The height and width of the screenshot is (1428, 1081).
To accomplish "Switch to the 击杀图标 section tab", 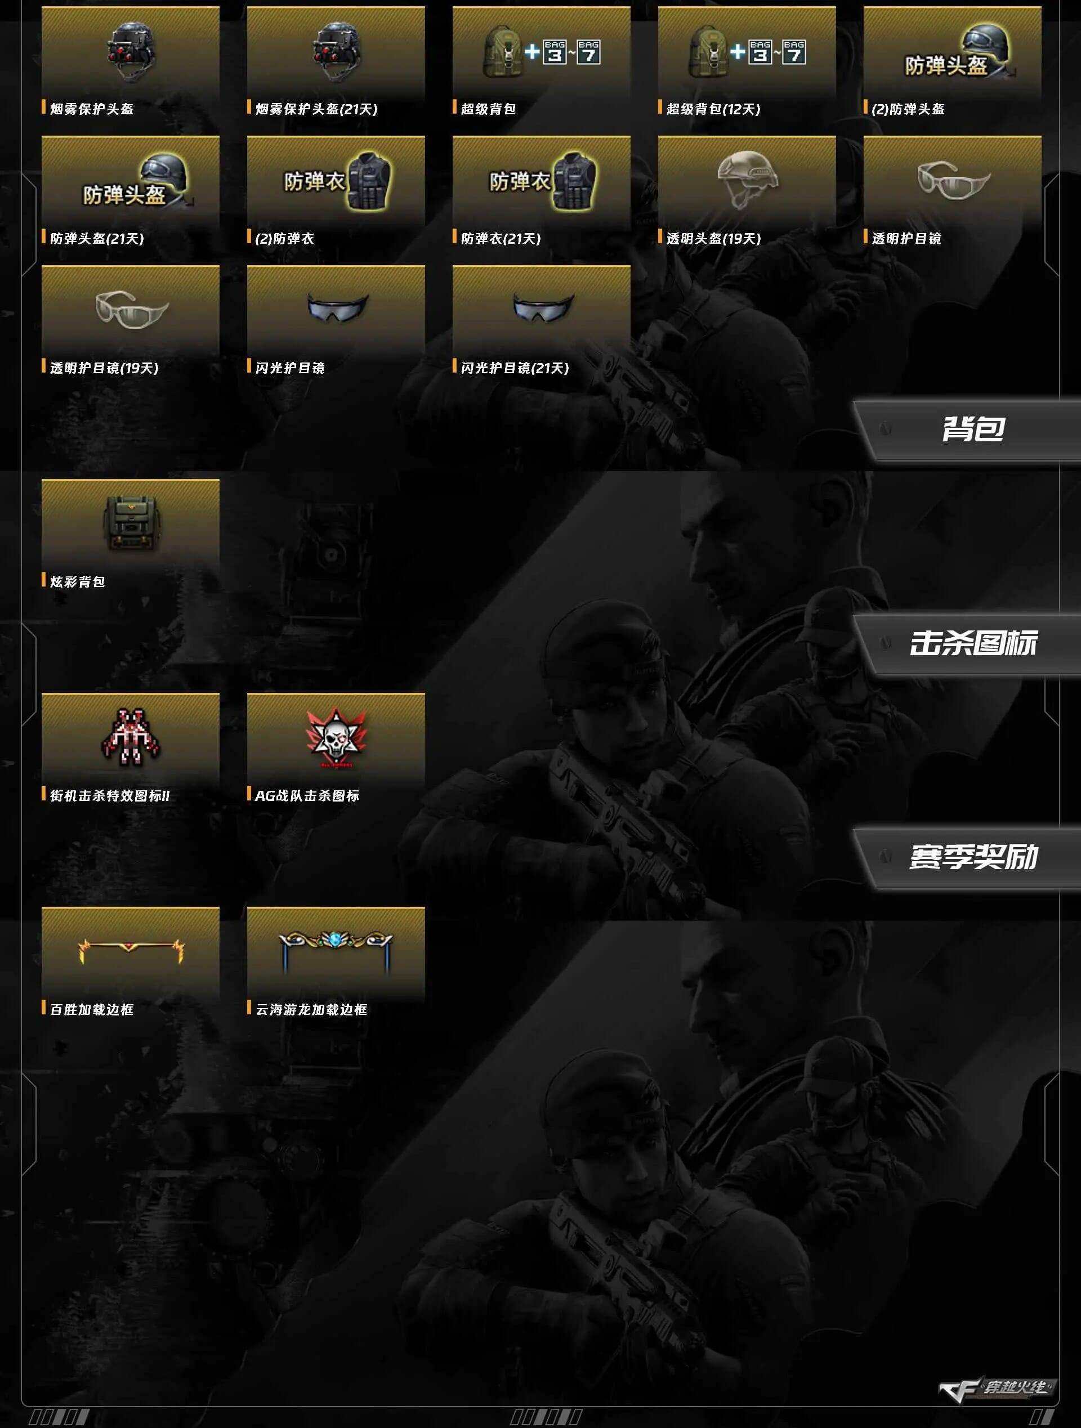I will [967, 643].
